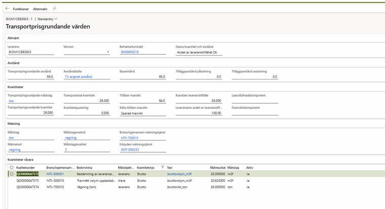Toggle the select-all rows radio in grid header
This screenshot has height=209, width=385.
(11, 167)
